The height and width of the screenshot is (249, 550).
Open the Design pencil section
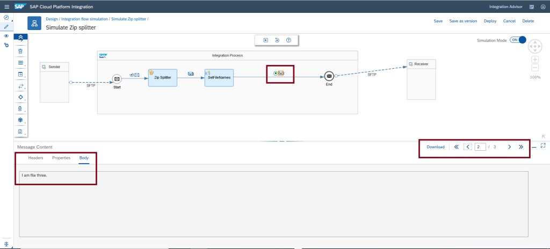click(x=6, y=26)
